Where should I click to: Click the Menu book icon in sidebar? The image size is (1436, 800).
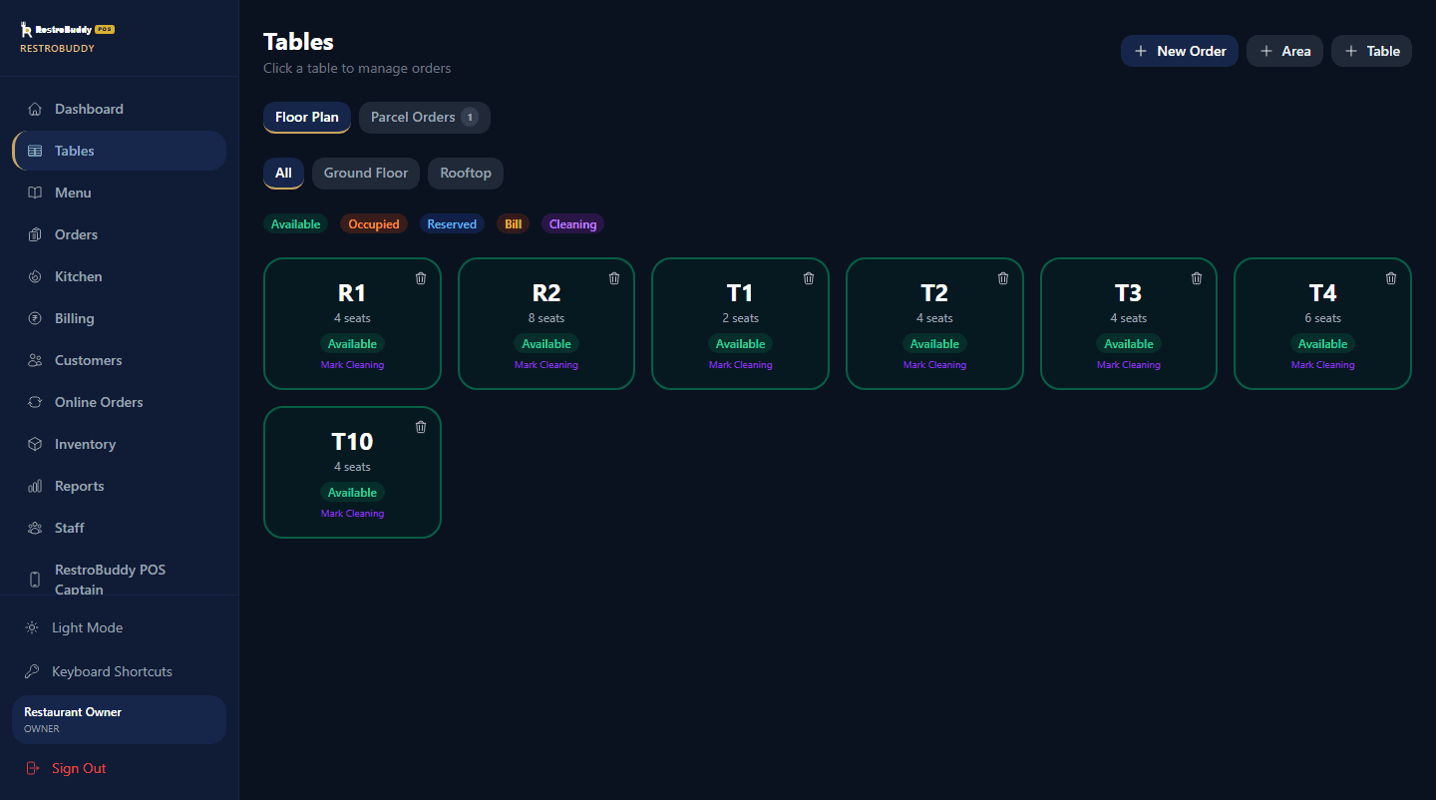click(35, 193)
